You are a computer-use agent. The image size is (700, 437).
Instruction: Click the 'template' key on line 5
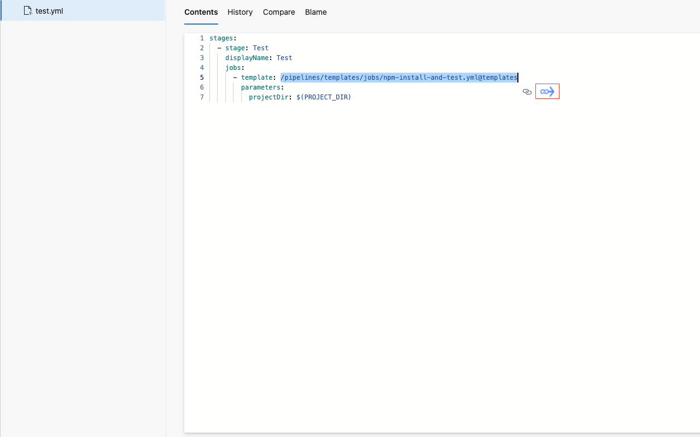tap(256, 78)
